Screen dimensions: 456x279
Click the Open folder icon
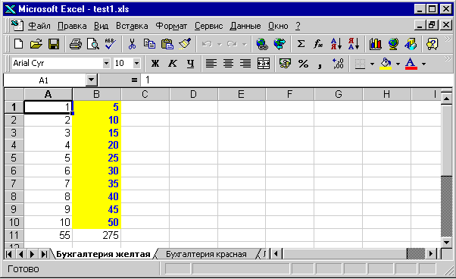(x=36, y=44)
